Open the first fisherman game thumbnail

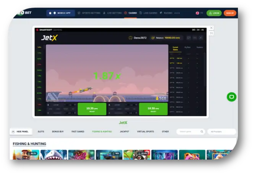(x=26, y=155)
